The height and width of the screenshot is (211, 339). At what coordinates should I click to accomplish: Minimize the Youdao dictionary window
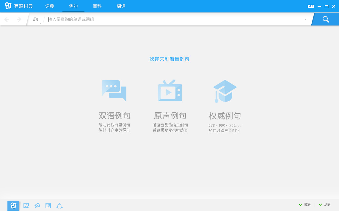click(319, 7)
